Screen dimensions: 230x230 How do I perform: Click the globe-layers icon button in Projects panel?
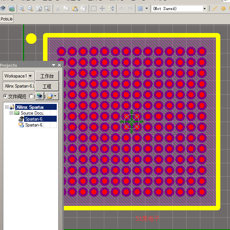[x=40, y=96]
